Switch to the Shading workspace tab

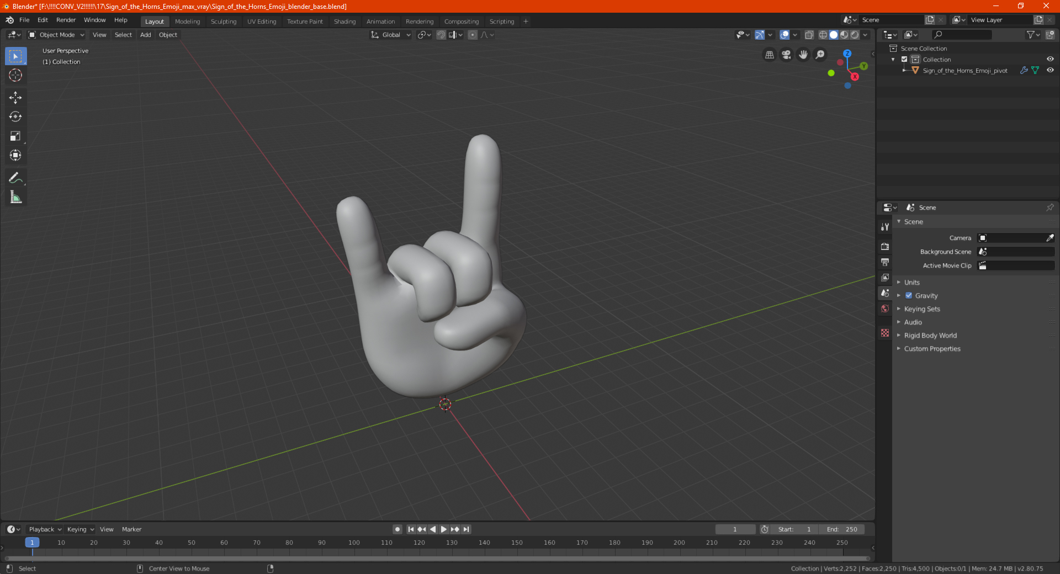[x=344, y=22]
